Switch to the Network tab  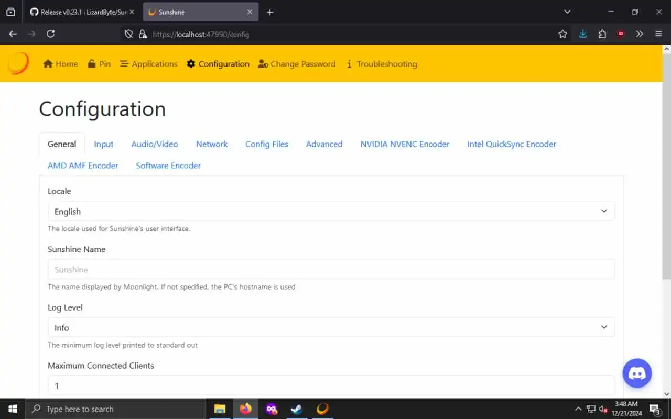(212, 144)
